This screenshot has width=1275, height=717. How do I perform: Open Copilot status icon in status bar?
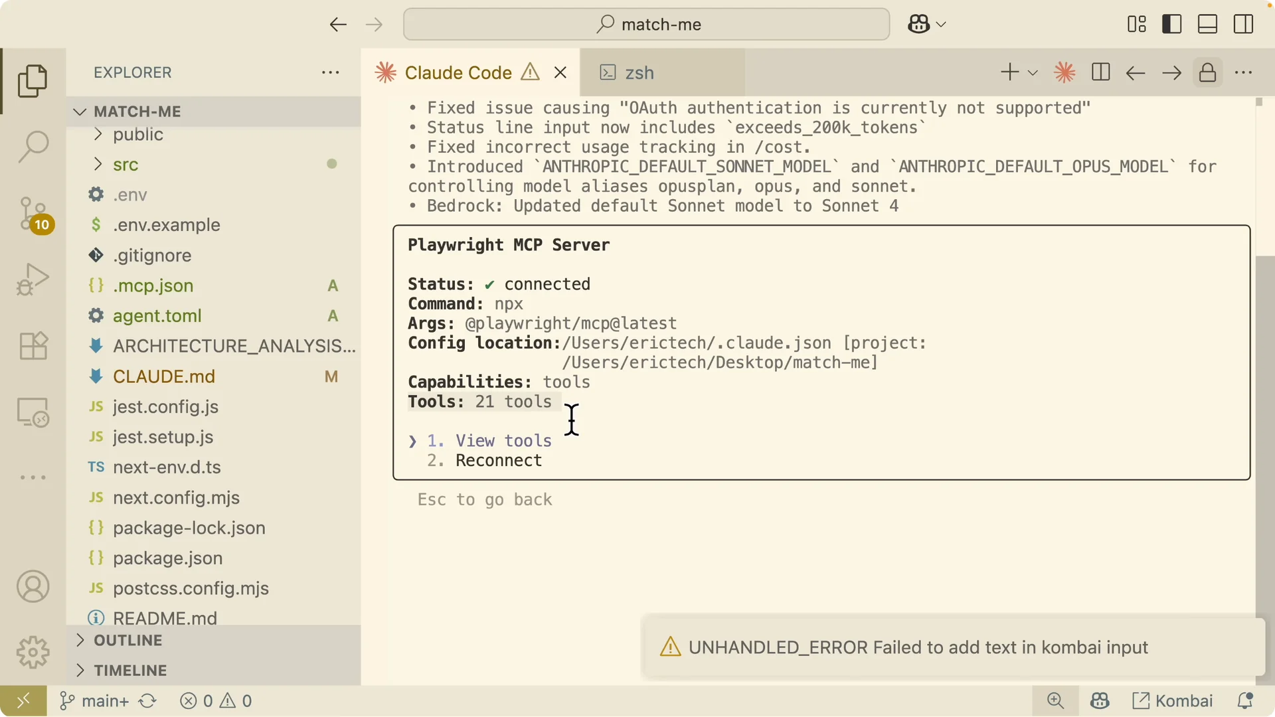[x=1100, y=701]
